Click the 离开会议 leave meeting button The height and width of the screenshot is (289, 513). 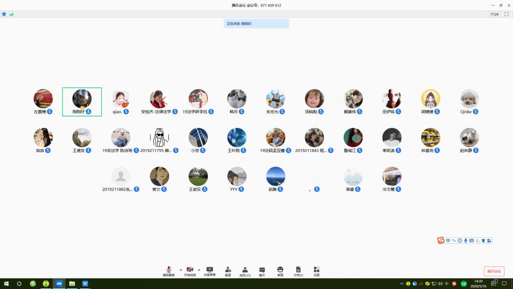[x=494, y=271]
